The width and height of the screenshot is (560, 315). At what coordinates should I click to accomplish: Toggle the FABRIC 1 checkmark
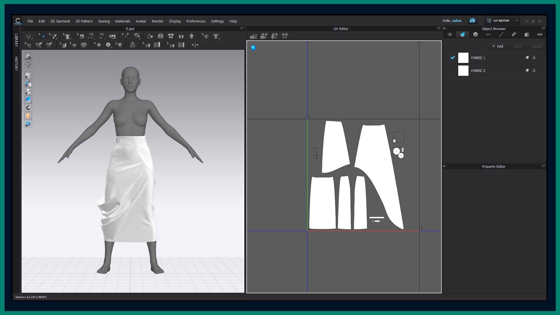point(453,58)
